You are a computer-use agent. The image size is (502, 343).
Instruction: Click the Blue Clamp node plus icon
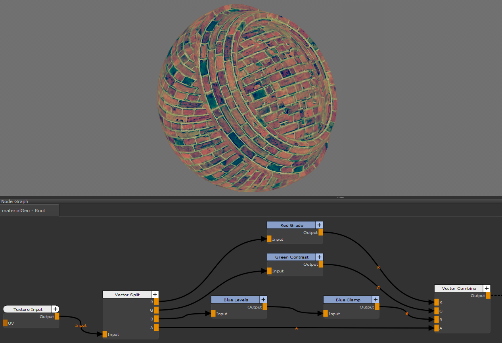tap(376, 300)
